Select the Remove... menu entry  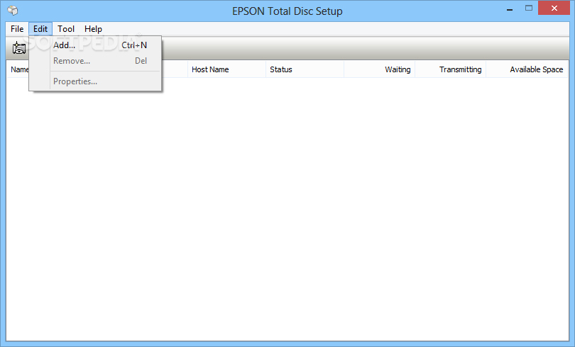[x=95, y=61]
